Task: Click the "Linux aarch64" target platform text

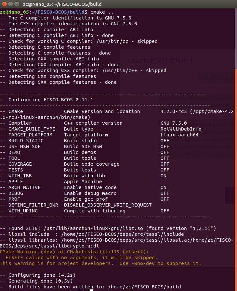Action: (x=179, y=135)
